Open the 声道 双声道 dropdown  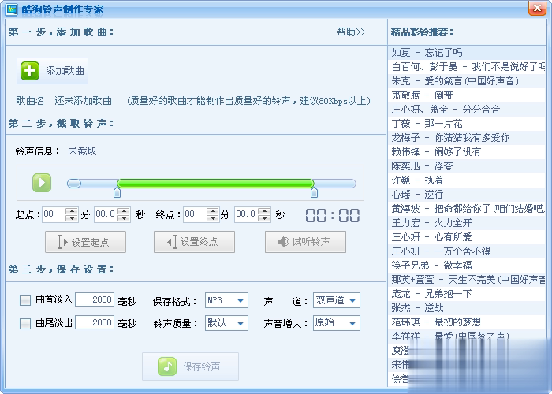click(337, 300)
